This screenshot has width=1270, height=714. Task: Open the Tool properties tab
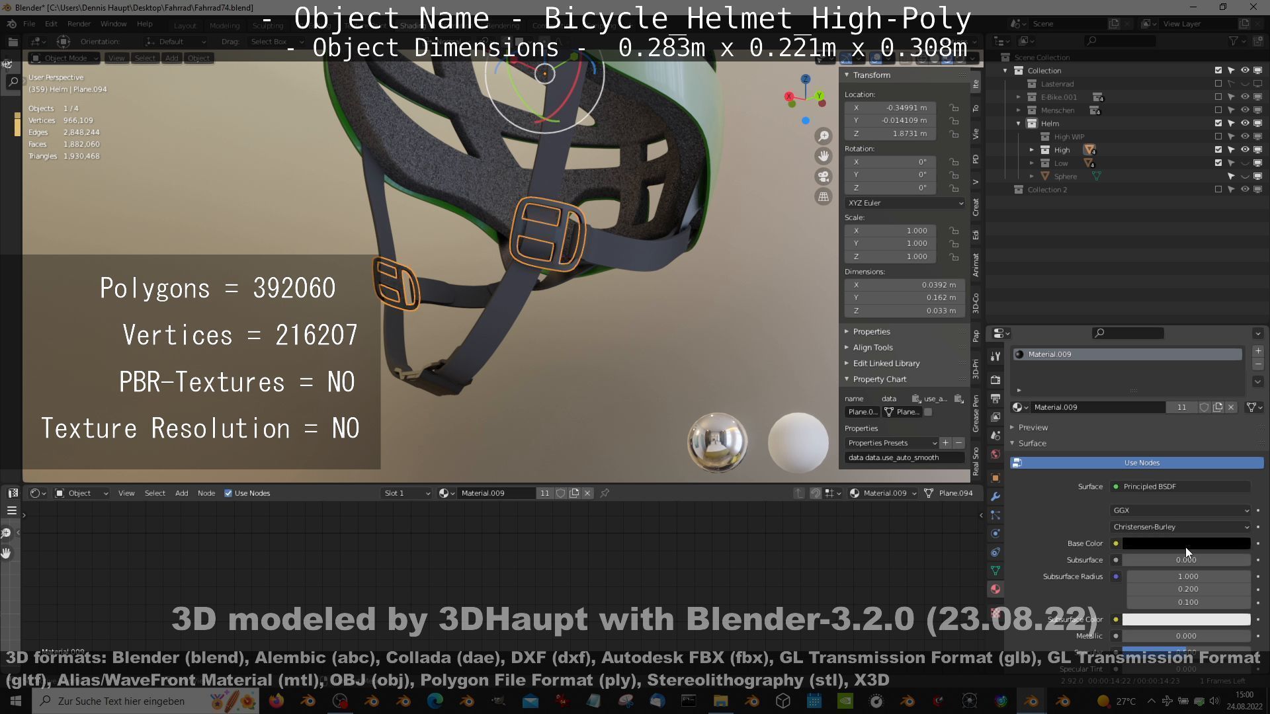[995, 356]
